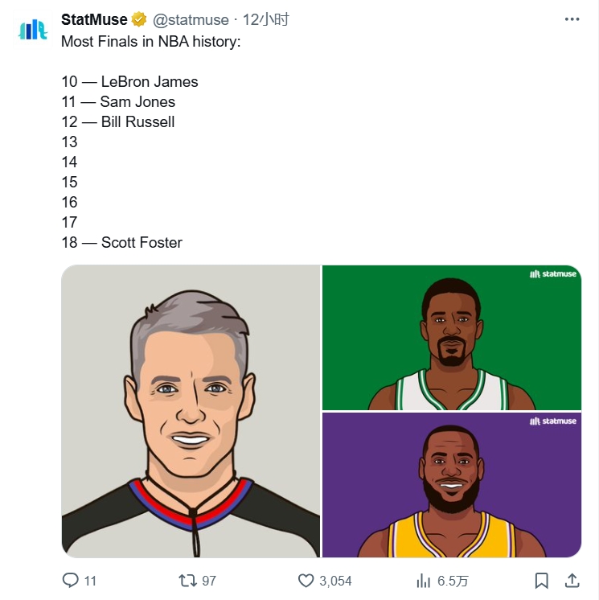Click the reply speech bubble icon
Screen dimensions: 599x600
71,580
